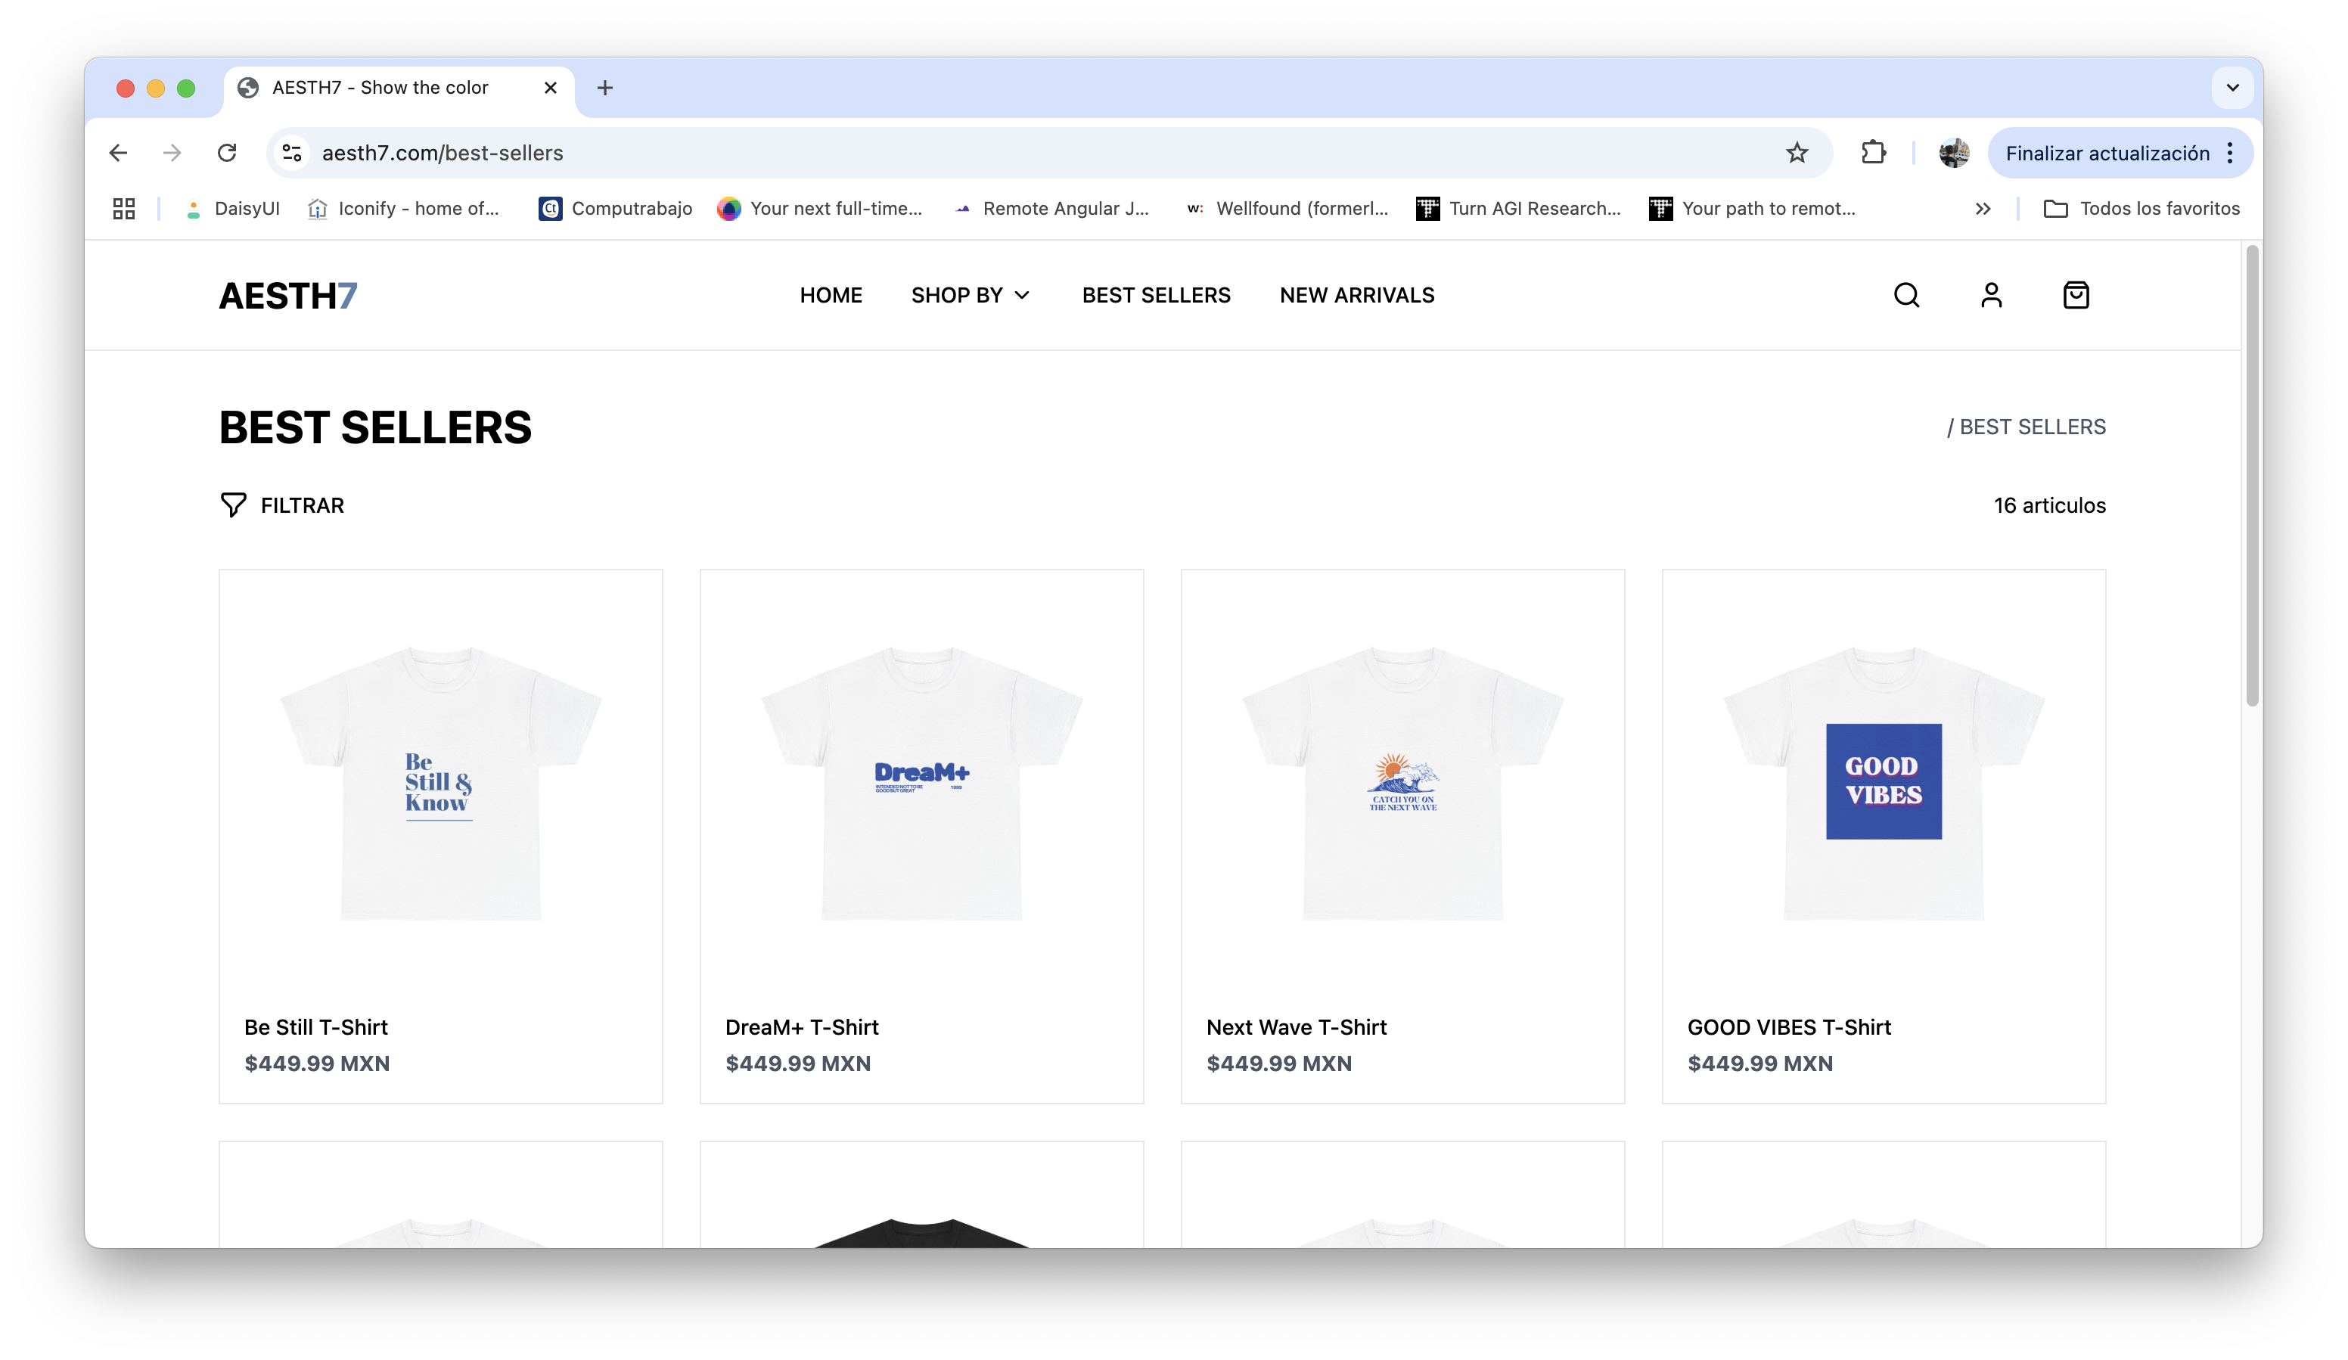Open Computrabajo bookmark
The width and height of the screenshot is (2348, 1360).
[616, 209]
